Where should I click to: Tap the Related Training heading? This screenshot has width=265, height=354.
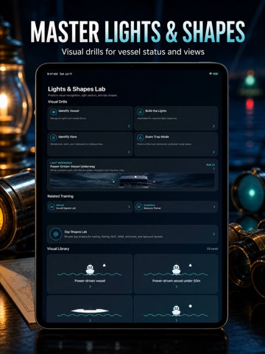coord(60,196)
